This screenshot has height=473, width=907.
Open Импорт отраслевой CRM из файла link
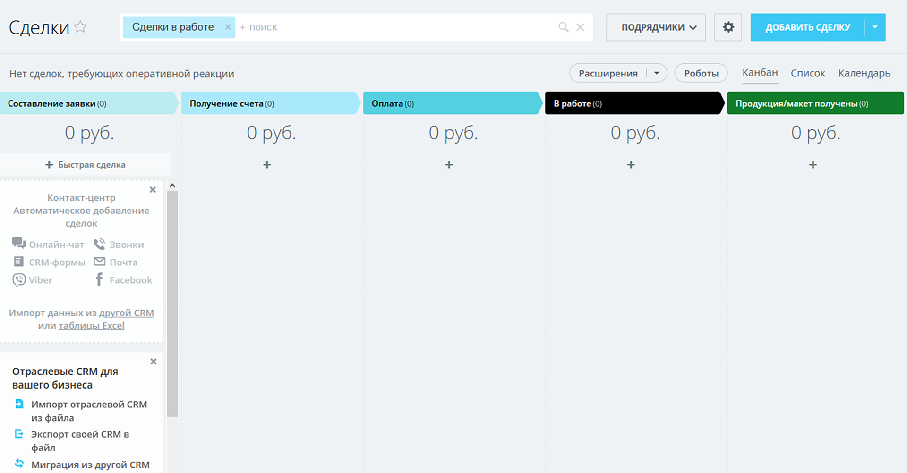click(x=89, y=411)
